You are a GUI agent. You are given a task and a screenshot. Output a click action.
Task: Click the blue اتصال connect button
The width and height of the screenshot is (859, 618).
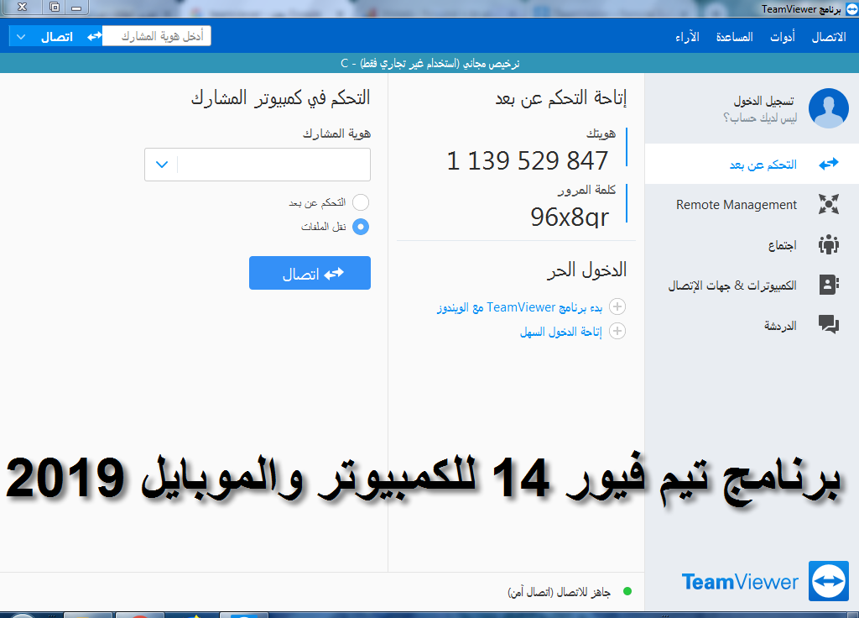point(310,274)
